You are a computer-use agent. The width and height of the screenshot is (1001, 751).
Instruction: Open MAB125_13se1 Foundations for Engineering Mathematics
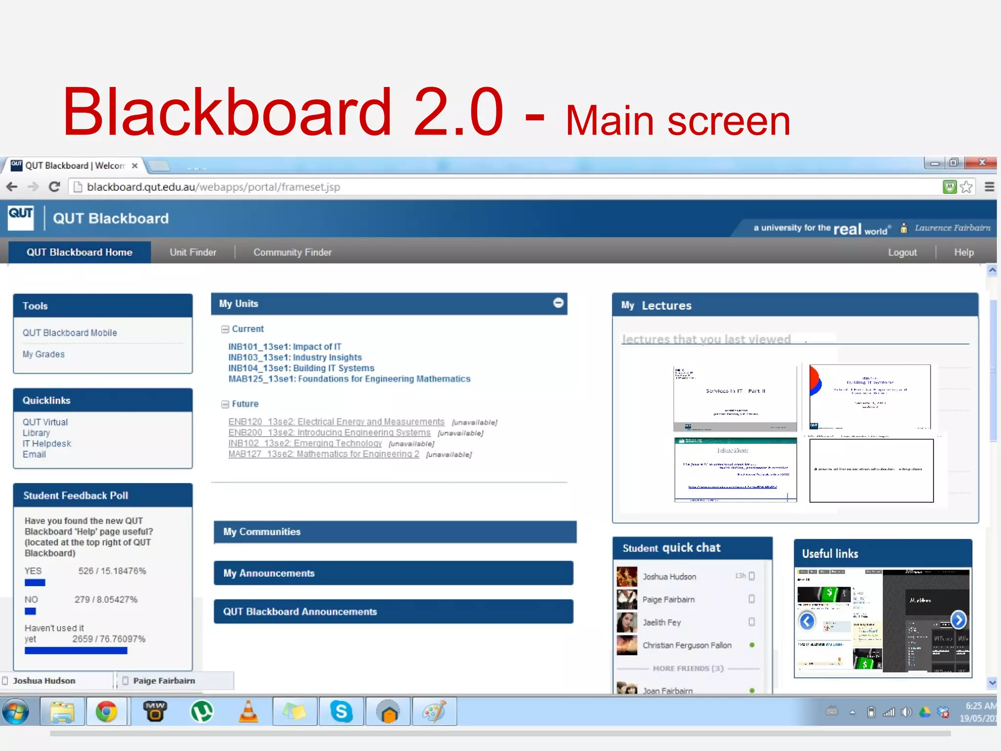point(349,379)
